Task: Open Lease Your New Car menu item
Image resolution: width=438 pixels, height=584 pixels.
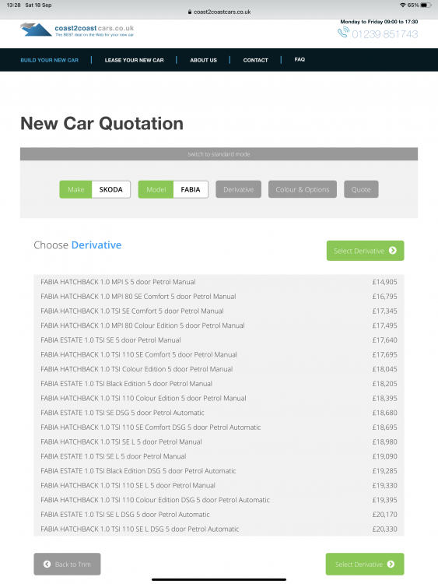Action: [x=134, y=60]
